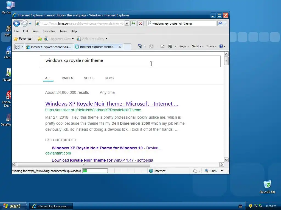Click the vertical scrollbar thumb

pos(226,61)
